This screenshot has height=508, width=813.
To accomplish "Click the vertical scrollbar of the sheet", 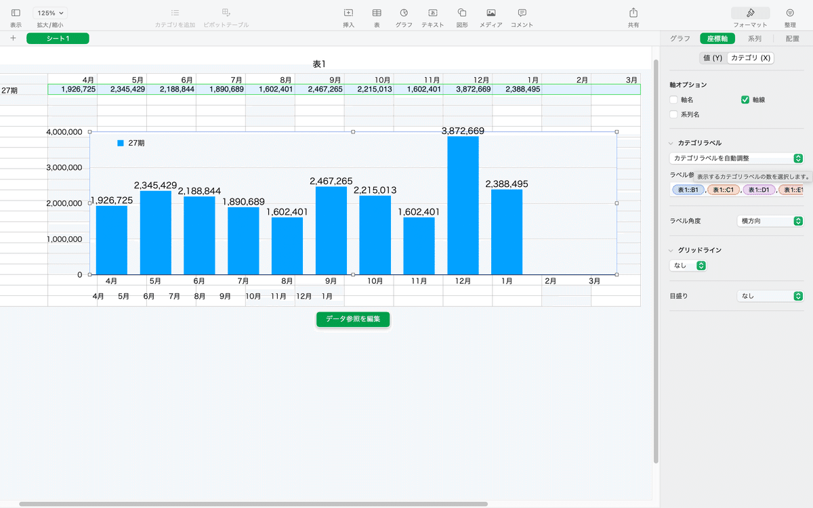I will tap(655, 261).
